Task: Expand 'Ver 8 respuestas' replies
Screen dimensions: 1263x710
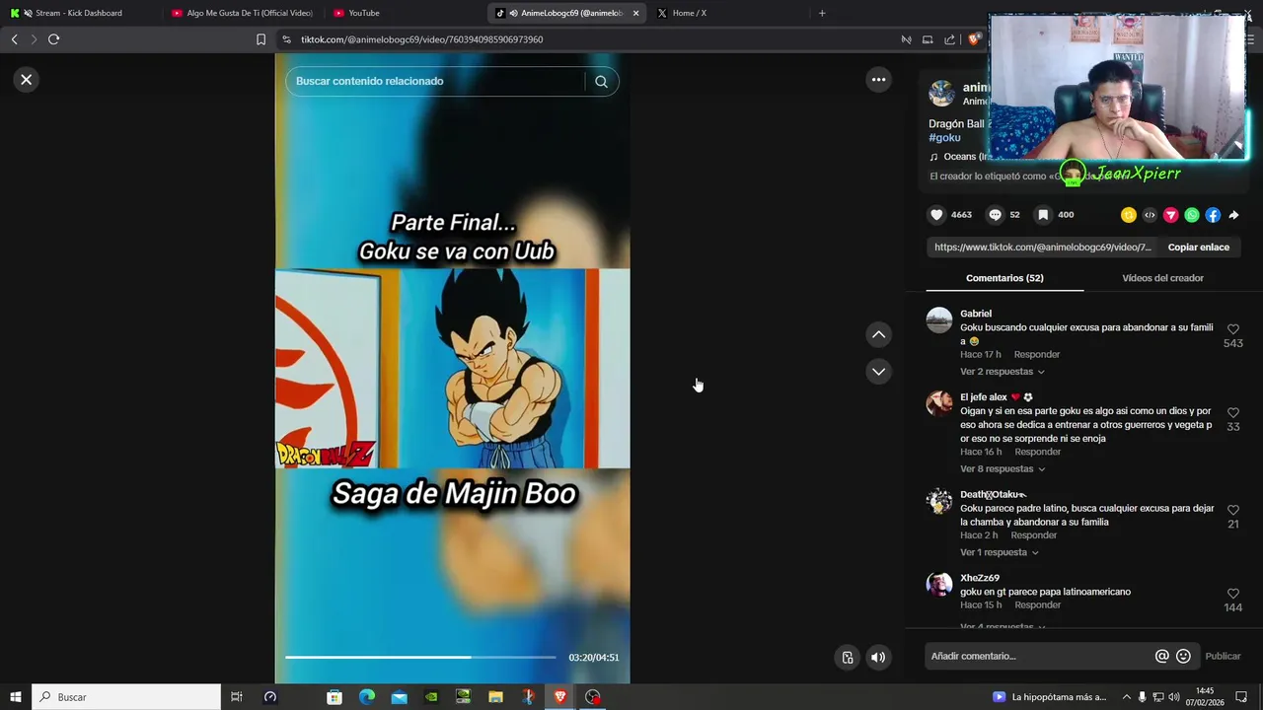Action: click(1003, 469)
